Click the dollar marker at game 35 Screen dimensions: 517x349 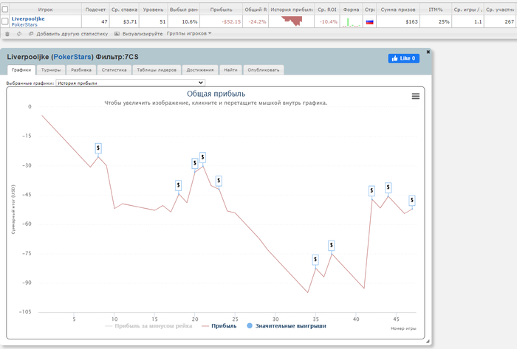[x=315, y=260]
